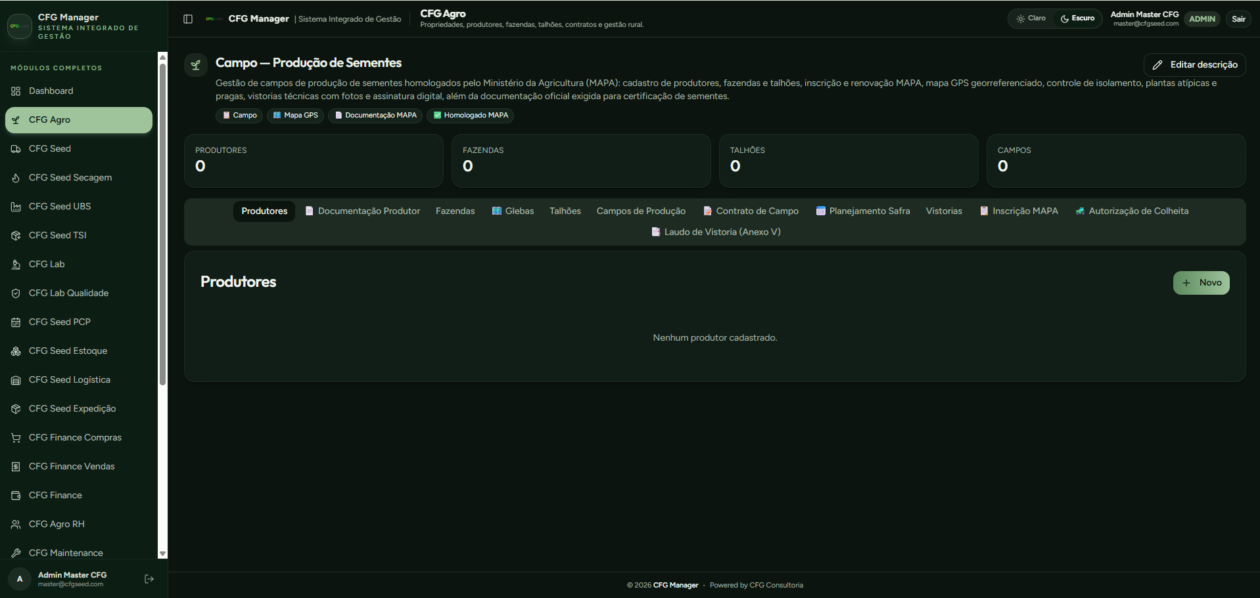Image resolution: width=1260 pixels, height=598 pixels.
Task: Click the CFG Maintenance wrench icon
Action: click(16, 553)
